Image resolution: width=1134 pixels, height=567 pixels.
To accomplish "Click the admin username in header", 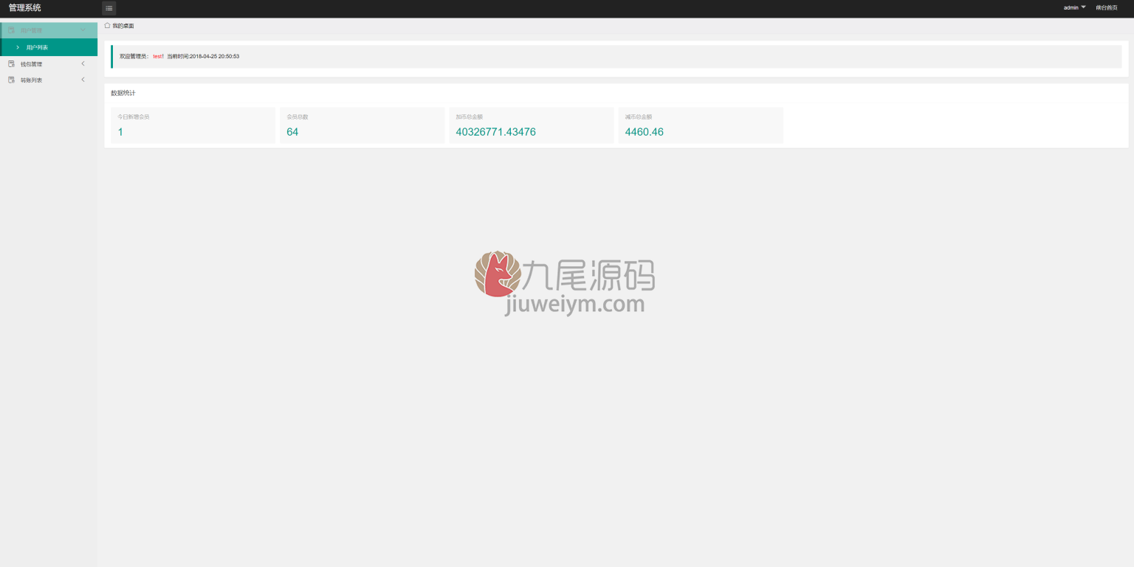I will click(x=1071, y=7).
